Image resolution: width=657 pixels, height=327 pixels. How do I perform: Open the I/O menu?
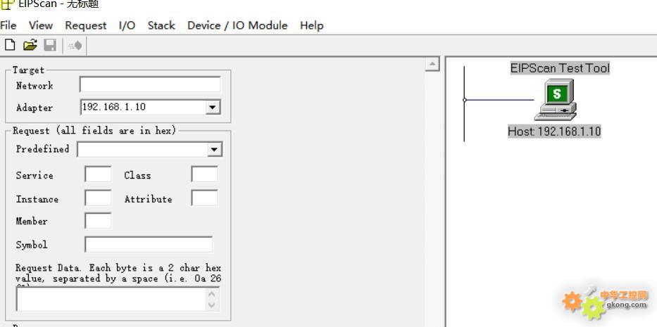point(127,25)
